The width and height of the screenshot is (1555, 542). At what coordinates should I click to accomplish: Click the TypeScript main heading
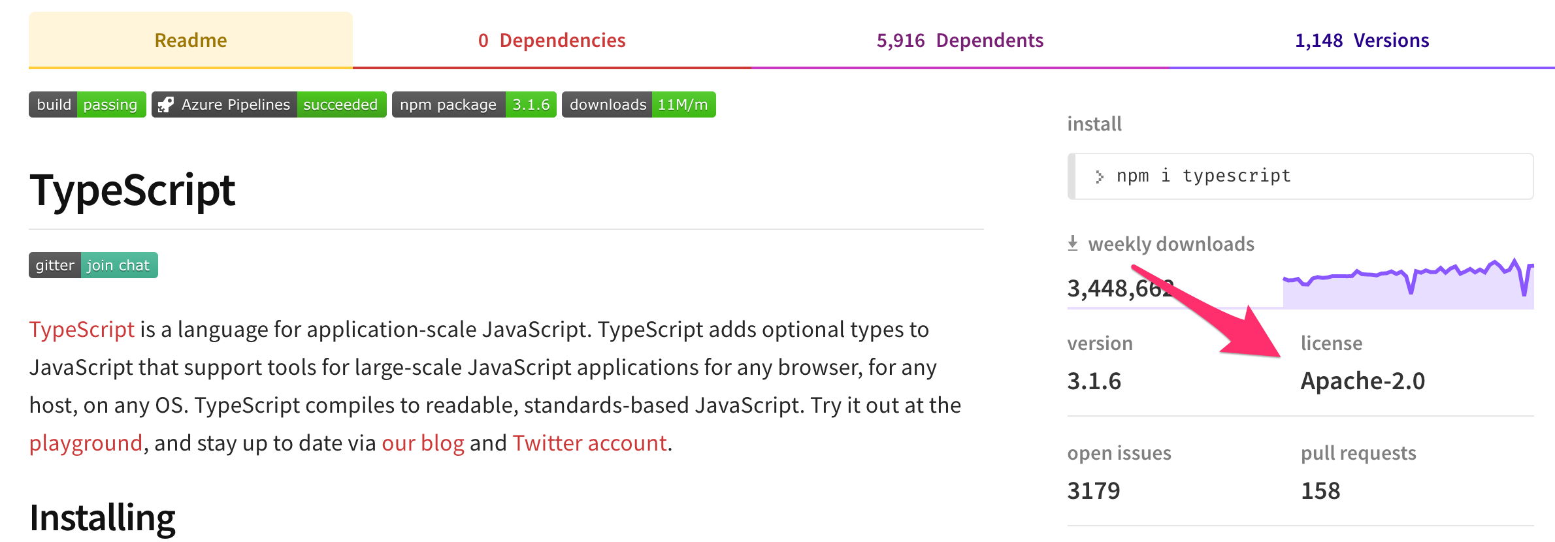coord(132,191)
